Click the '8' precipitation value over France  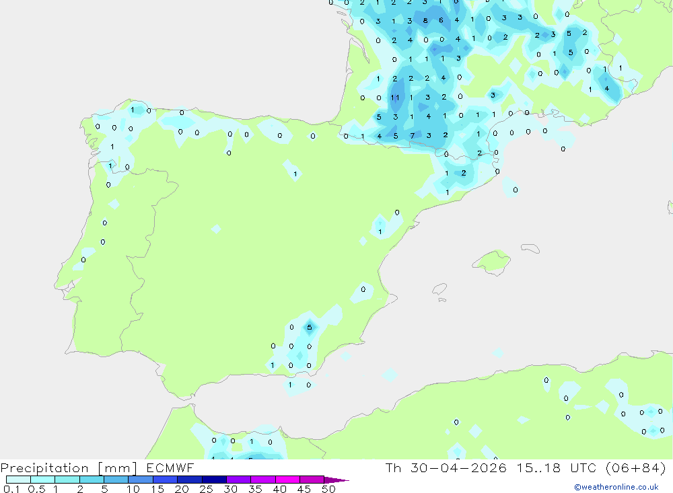click(x=425, y=21)
